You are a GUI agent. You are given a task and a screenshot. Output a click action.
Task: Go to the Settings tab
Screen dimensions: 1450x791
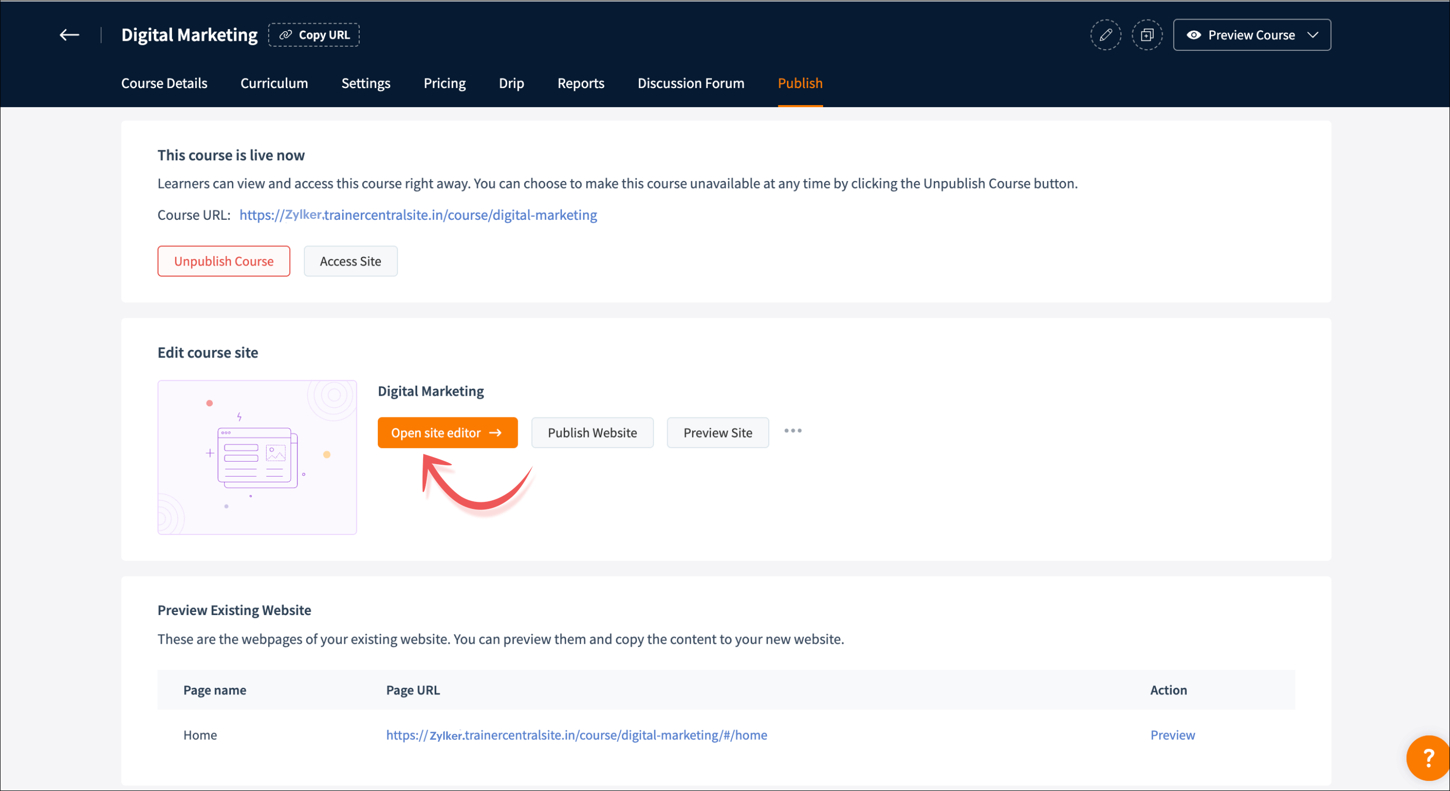click(365, 83)
